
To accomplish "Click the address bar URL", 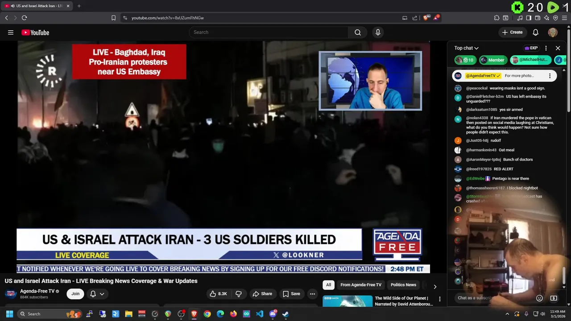I will 168,18.
